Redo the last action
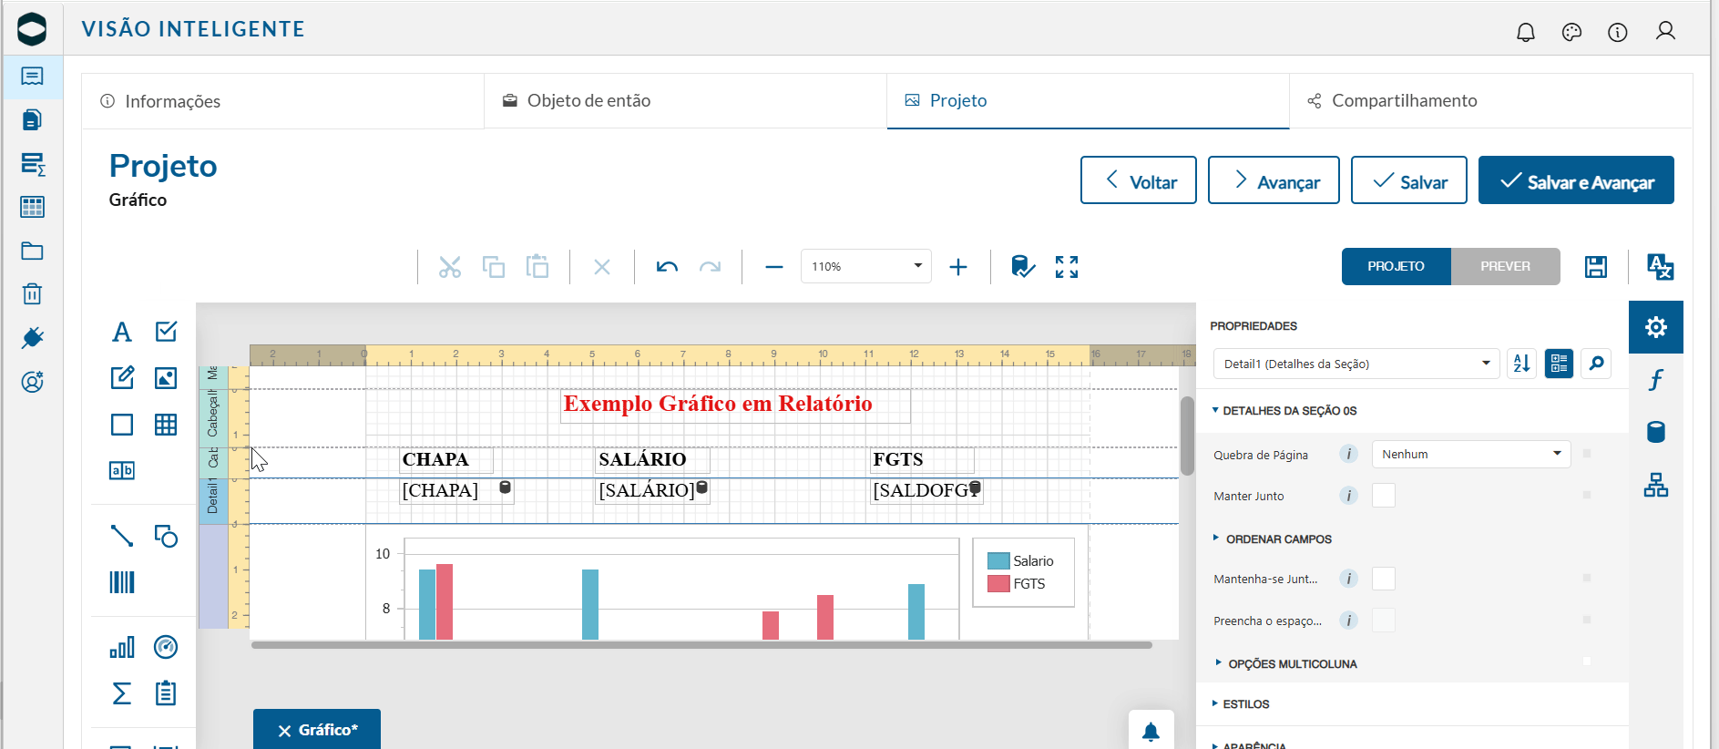 click(710, 267)
